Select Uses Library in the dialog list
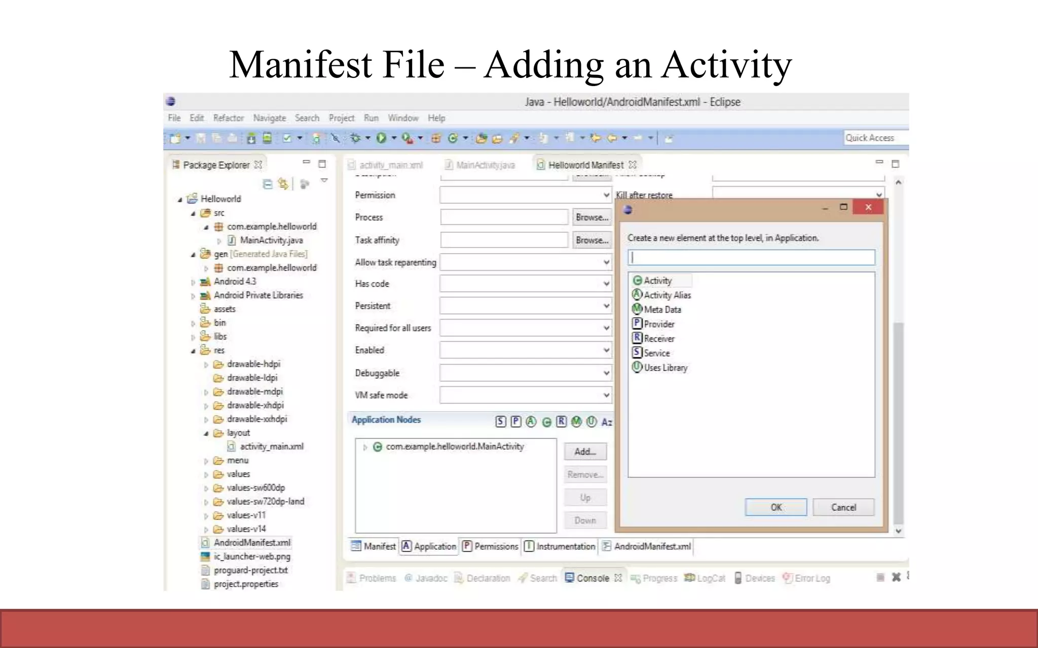This screenshot has height=648, width=1038. click(660, 368)
